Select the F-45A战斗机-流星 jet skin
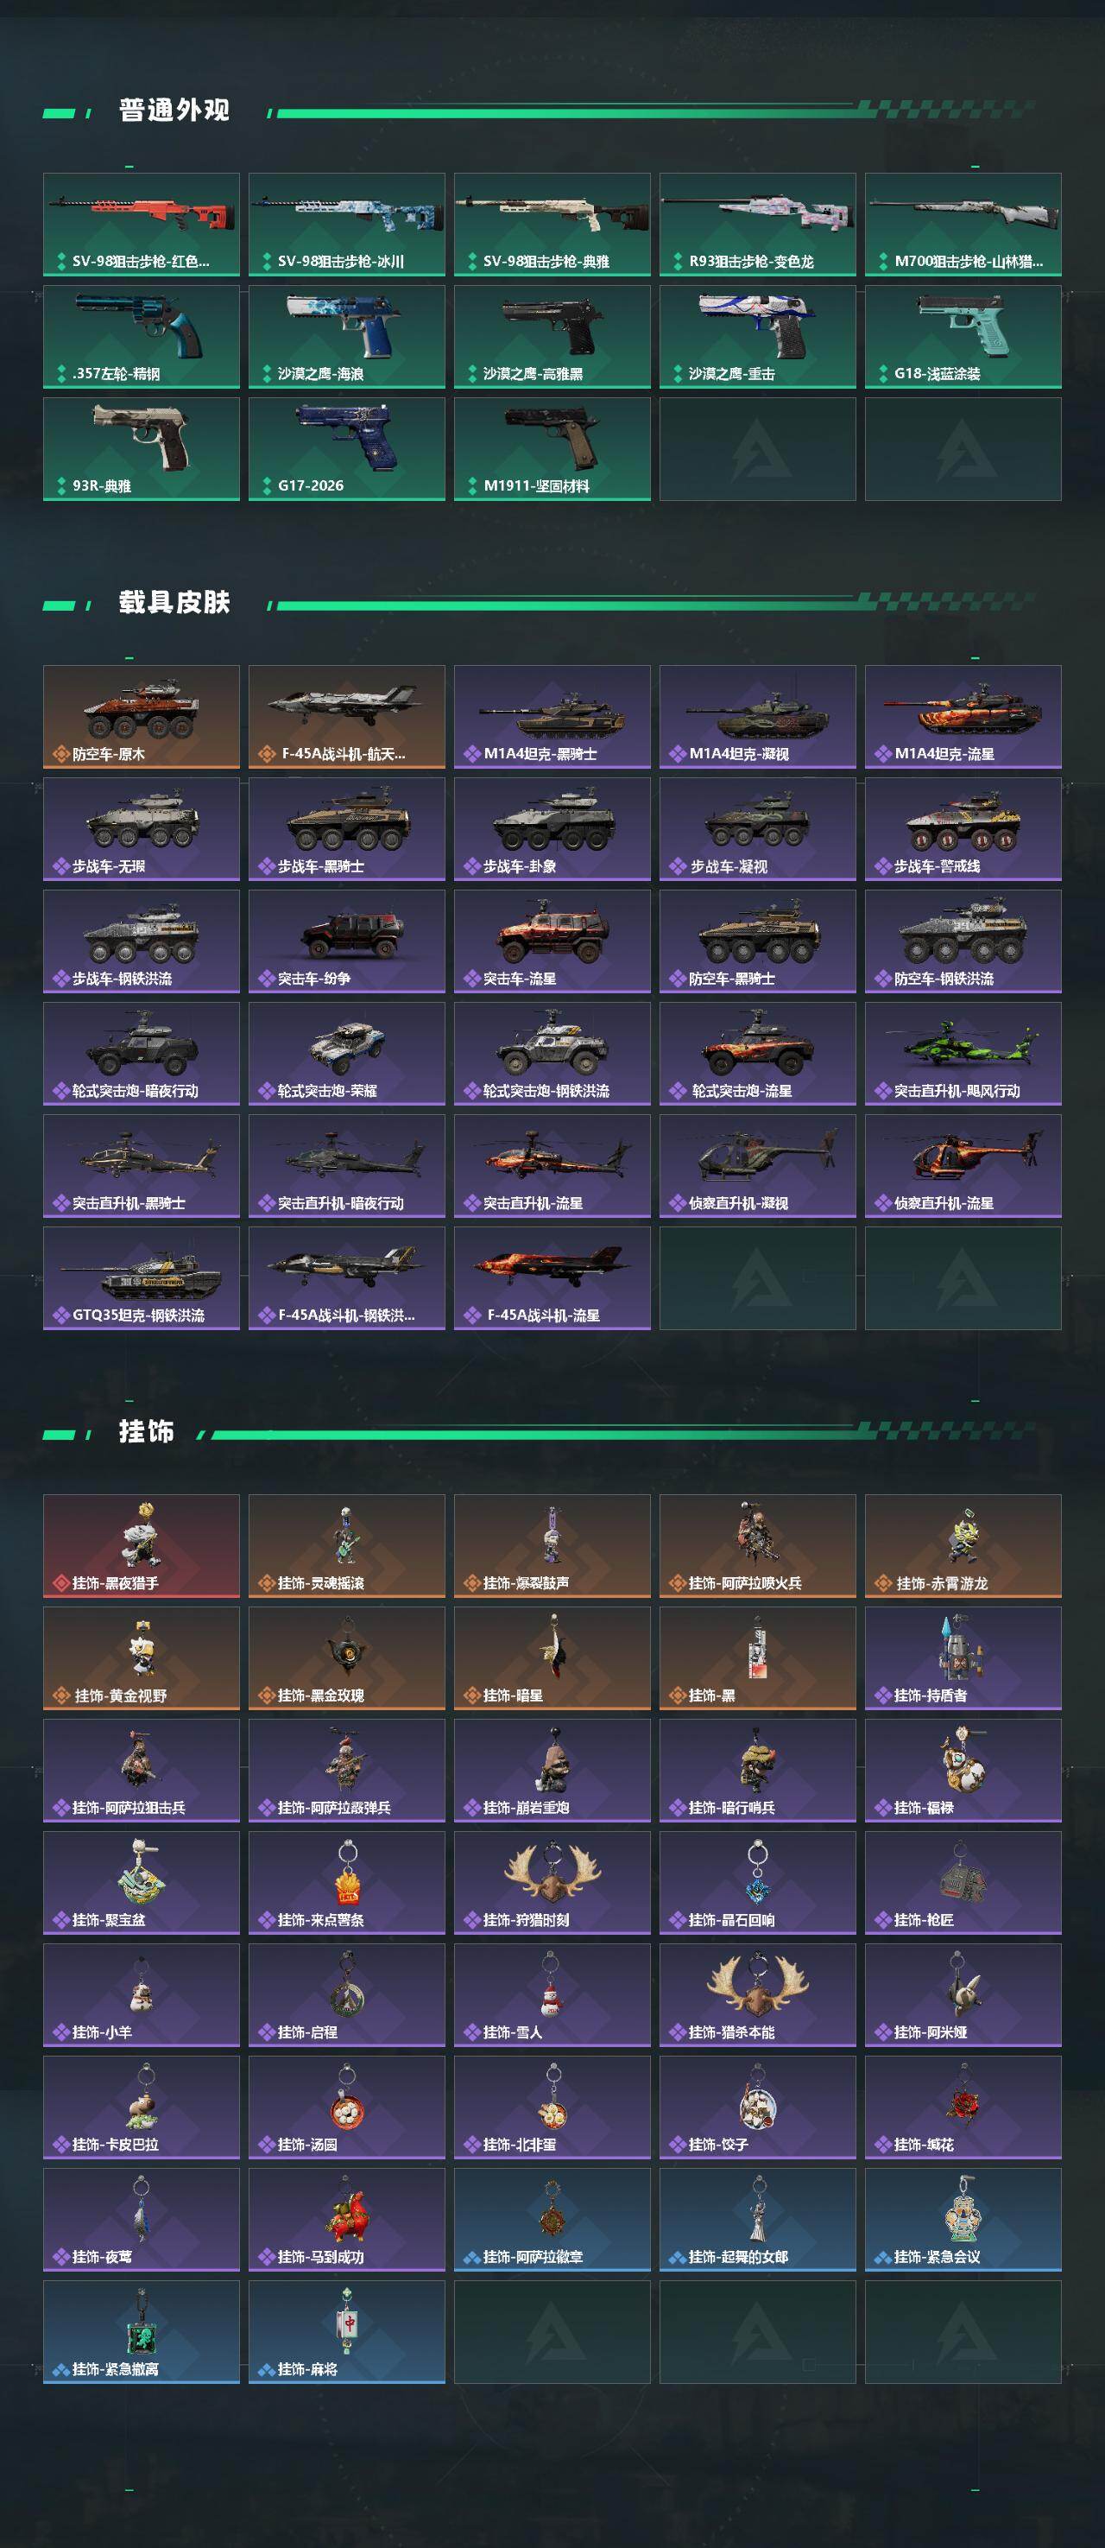 (x=552, y=1278)
